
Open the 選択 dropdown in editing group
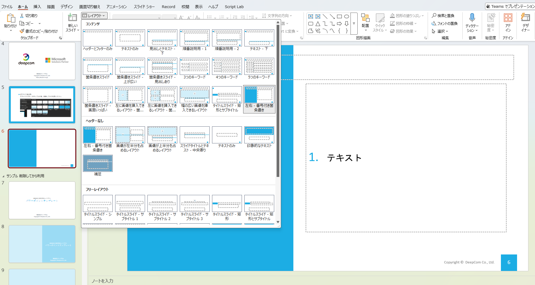440,31
